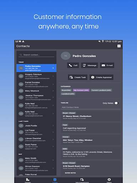The width and height of the screenshot is (137, 183).
Task: Click Add Contact Note field
Action: point(90,107)
